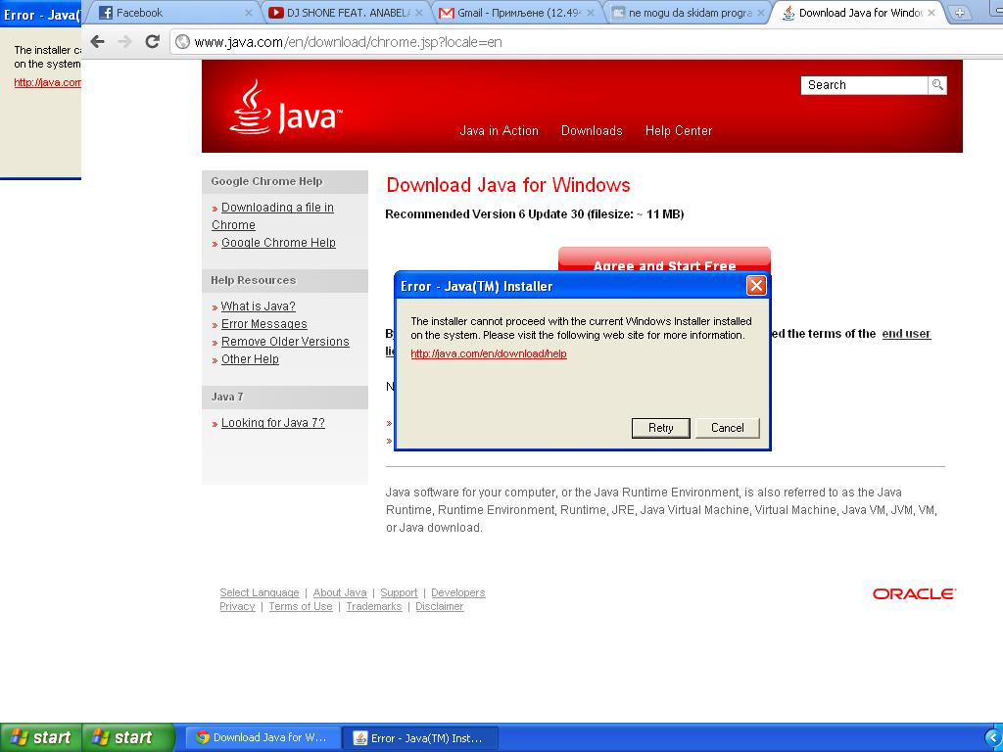Click the Search input field

(x=864, y=85)
